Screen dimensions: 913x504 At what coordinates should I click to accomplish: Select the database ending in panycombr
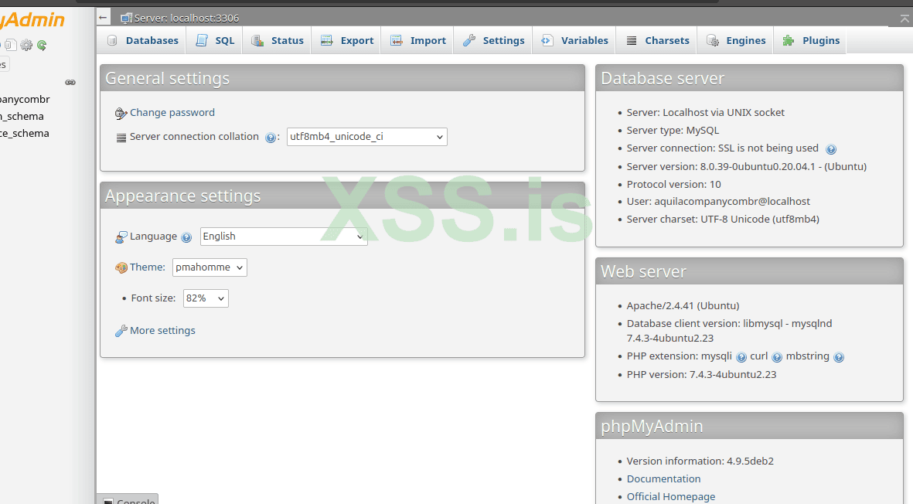click(25, 100)
